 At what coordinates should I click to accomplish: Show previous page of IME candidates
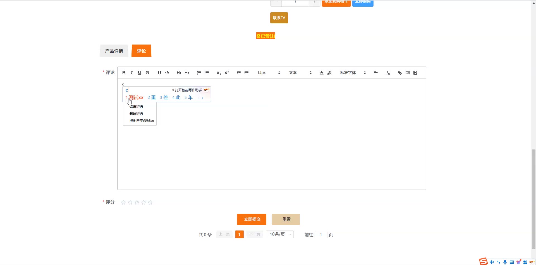199,98
